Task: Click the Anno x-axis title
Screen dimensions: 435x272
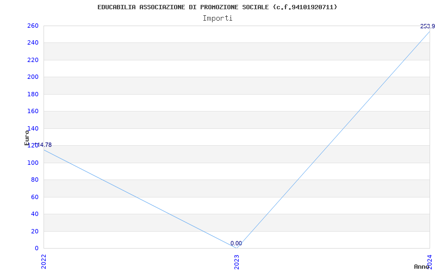Action: [422, 267]
